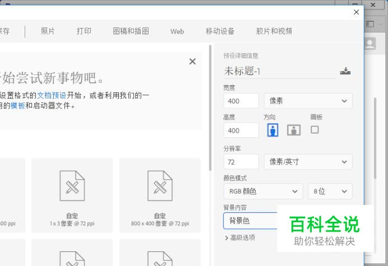This screenshot has width=388, height=266.
Task: Enable the 画板 (artboards) checkbox
Action: coord(315,129)
